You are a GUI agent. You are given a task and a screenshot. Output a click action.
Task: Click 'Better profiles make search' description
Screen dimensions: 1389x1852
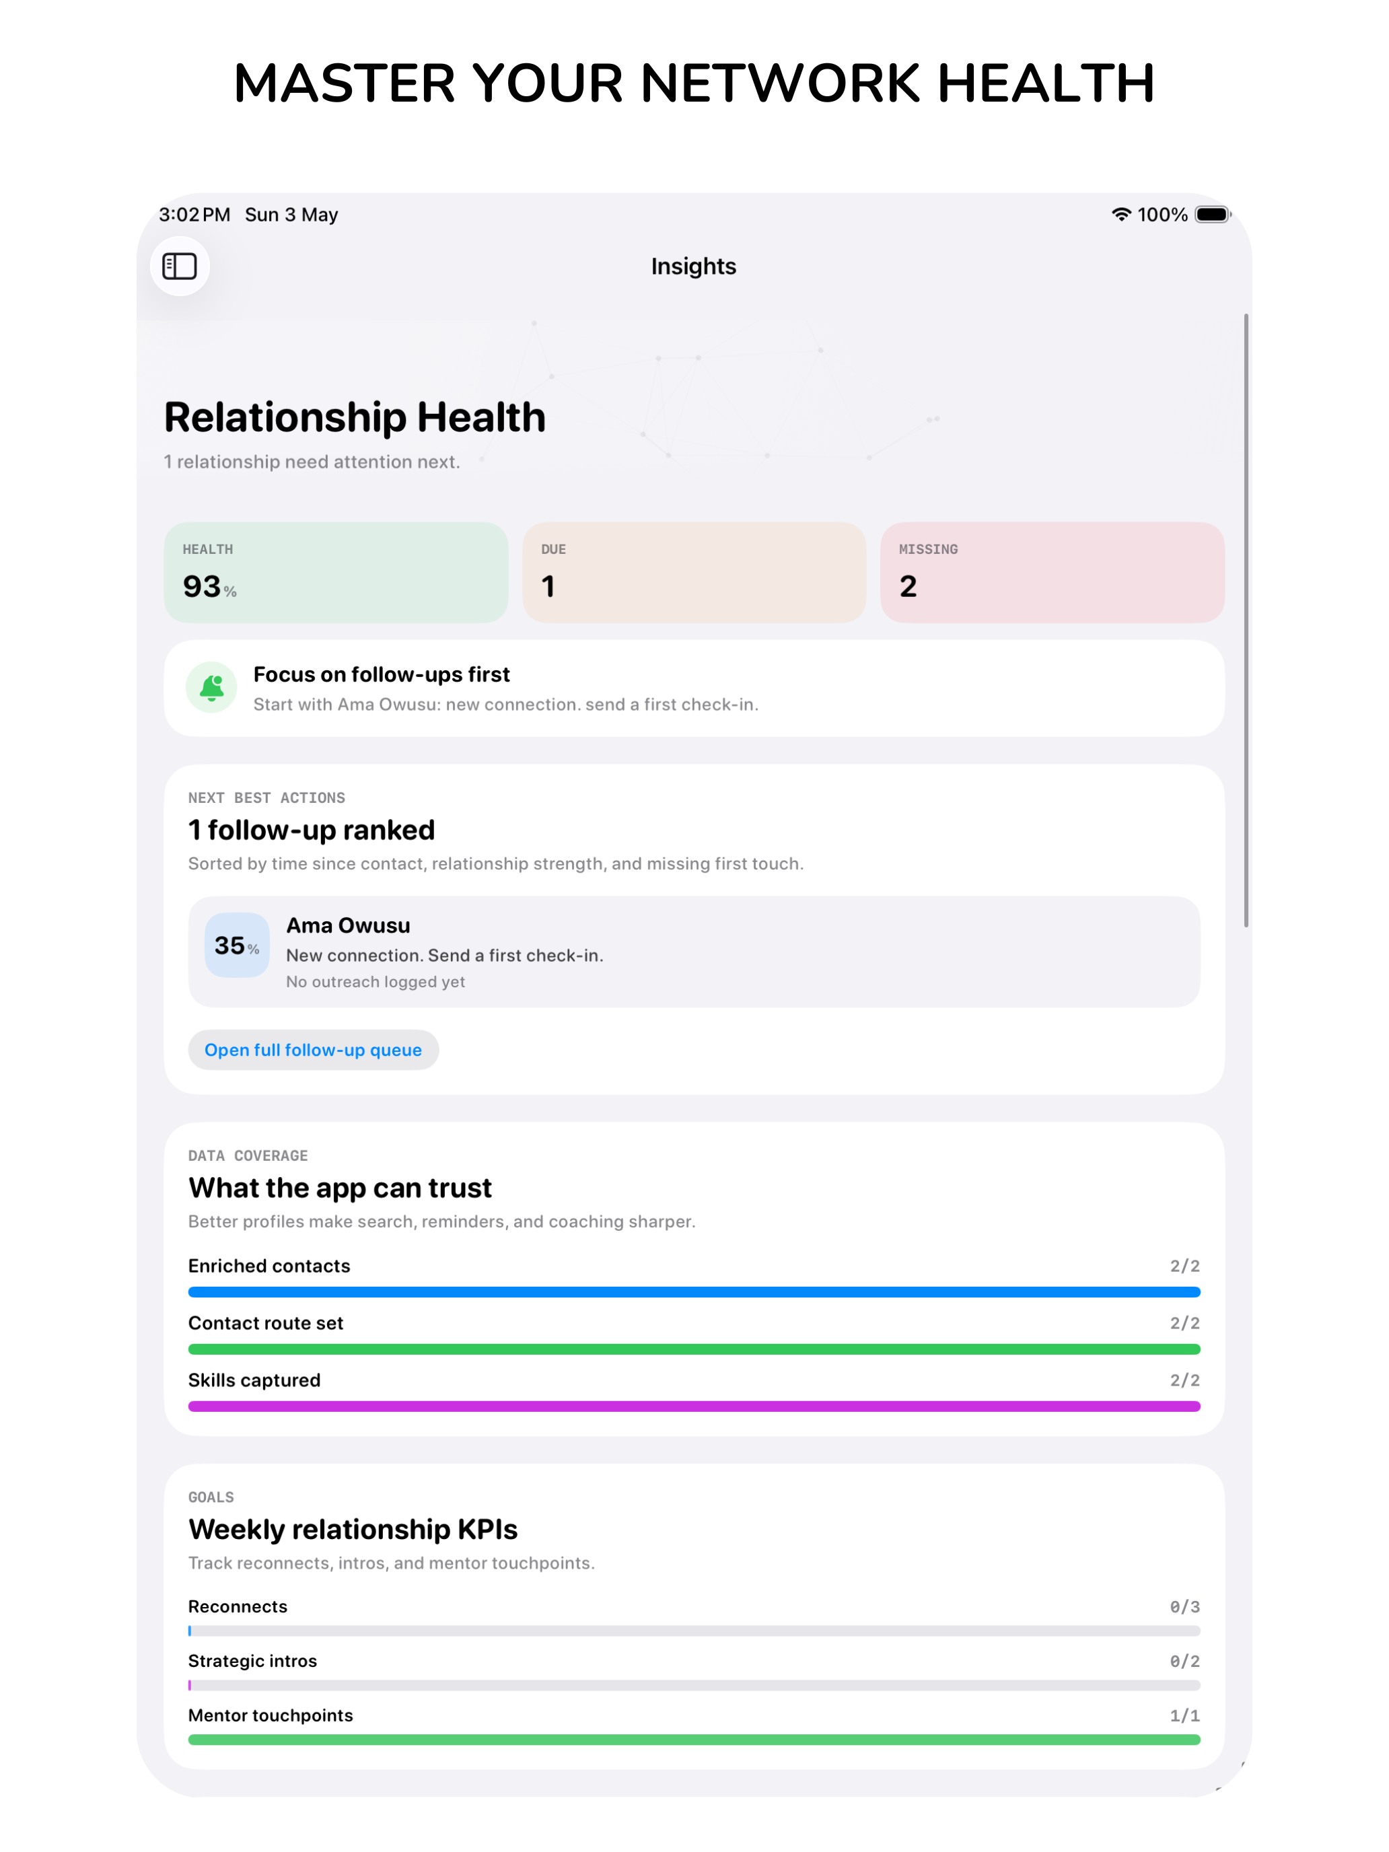point(441,1221)
